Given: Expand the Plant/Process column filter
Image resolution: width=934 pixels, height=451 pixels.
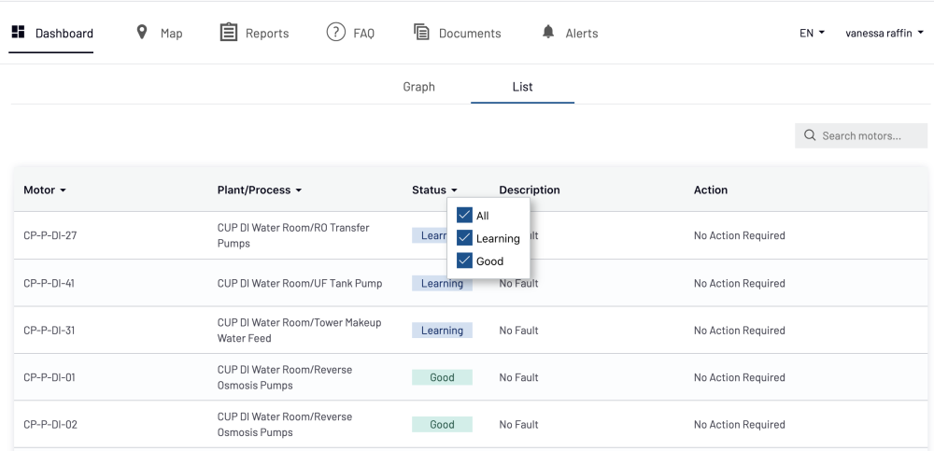Looking at the screenshot, I should pos(260,190).
